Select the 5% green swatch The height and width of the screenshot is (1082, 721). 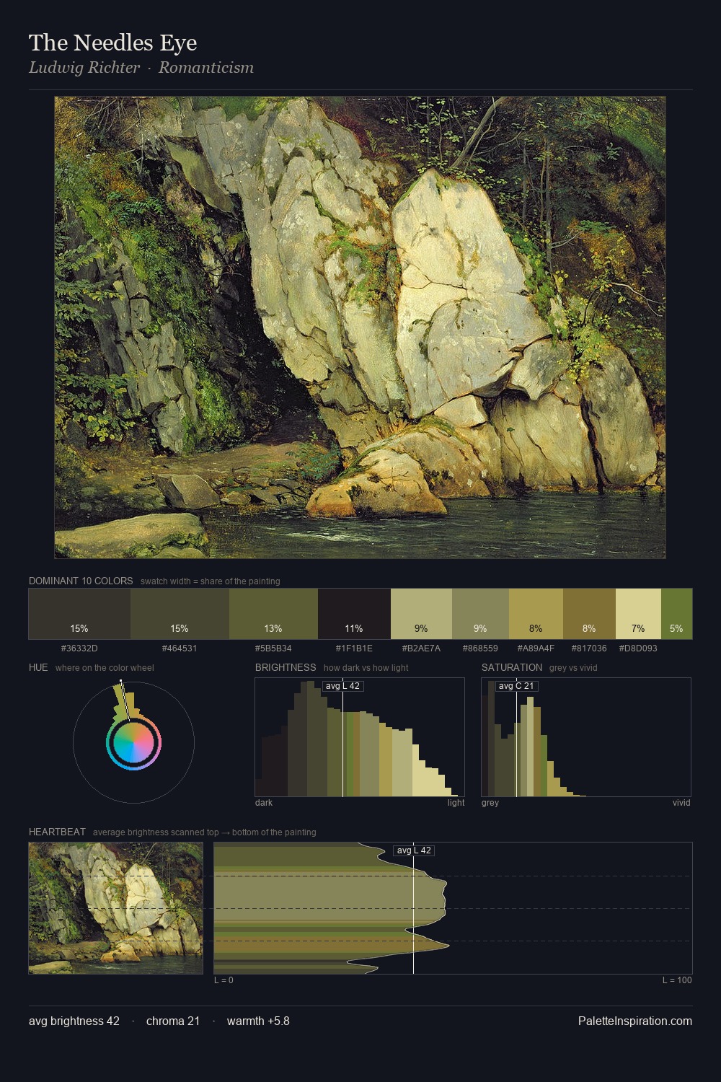pos(676,614)
